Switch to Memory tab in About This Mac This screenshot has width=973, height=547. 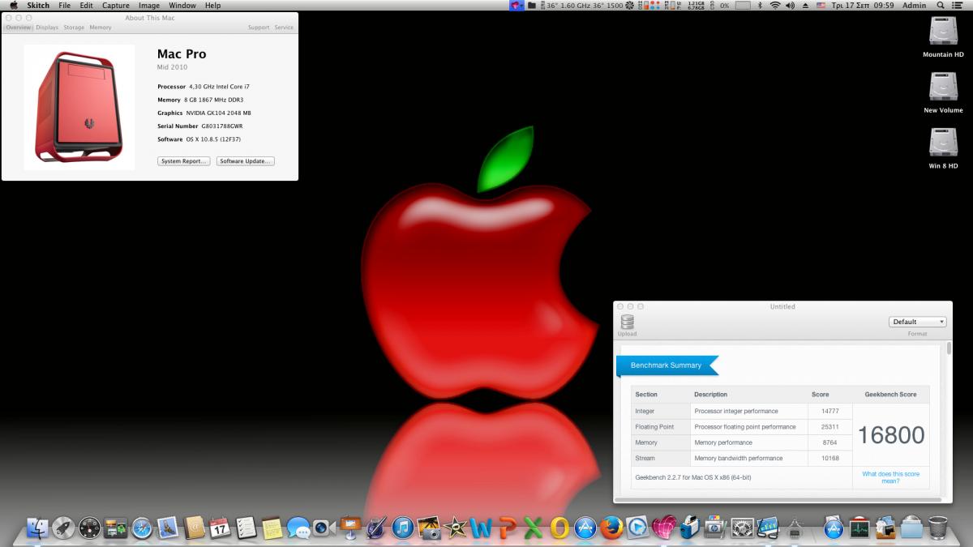(101, 28)
